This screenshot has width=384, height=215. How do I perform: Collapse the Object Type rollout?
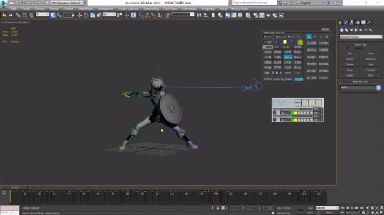(x=360, y=45)
